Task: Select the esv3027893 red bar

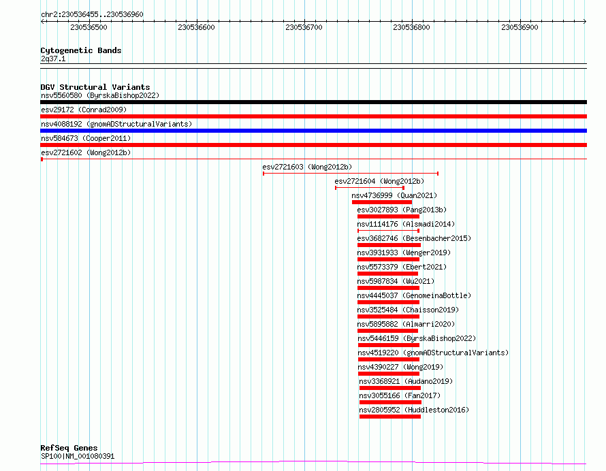Action: (x=388, y=216)
